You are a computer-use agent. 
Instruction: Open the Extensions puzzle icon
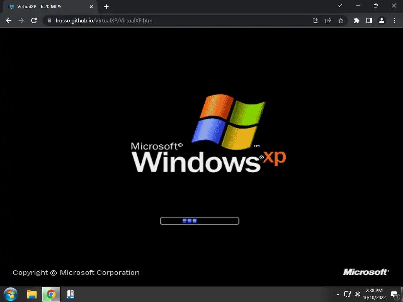pyautogui.click(x=356, y=20)
